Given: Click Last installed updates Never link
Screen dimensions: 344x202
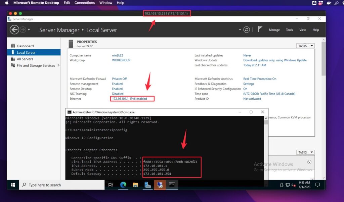Looking at the screenshot, I should coord(247,55).
